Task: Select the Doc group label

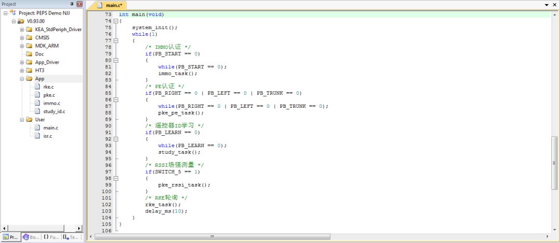Action: (x=39, y=54)
